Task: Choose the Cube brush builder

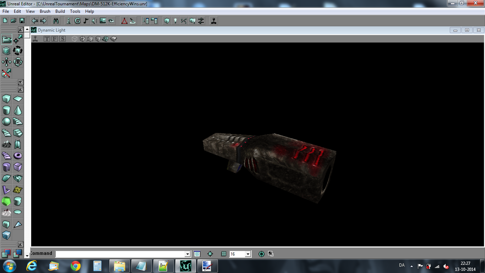Action: [x=6, y=98]
